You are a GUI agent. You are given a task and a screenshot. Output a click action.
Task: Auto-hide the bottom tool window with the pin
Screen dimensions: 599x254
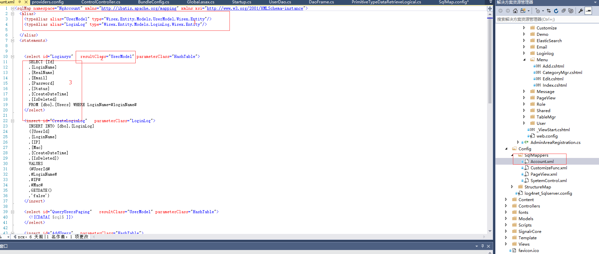coord(482,246)
